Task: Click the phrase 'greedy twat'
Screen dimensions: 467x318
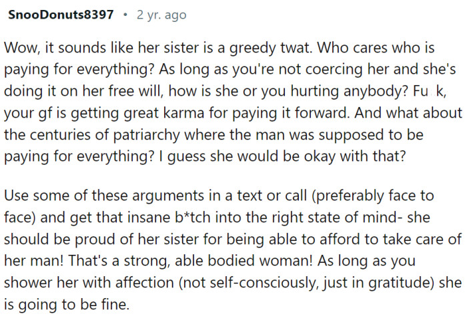Action: 251,49
